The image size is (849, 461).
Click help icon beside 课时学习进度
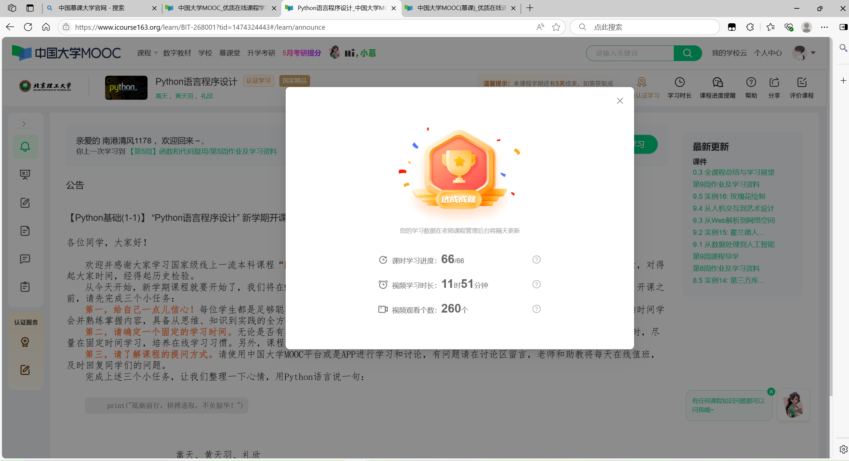(x=536, y=260)
